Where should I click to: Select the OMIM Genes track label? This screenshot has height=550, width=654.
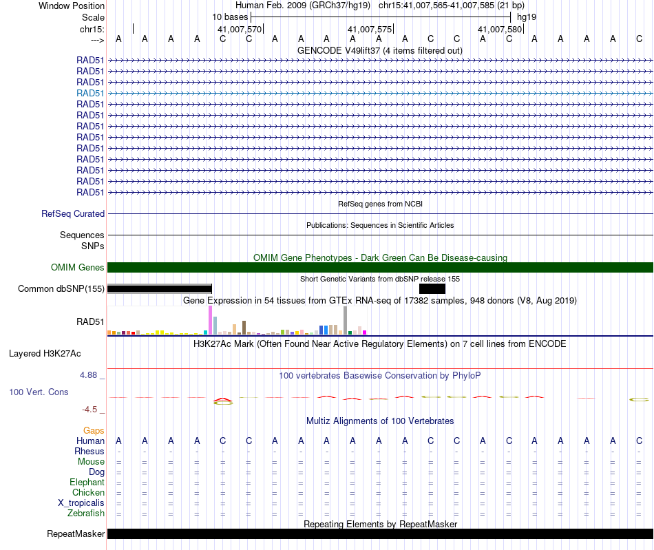(77, 267)
